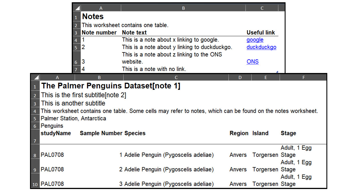The height and width of the screenshot is (193, 361).
Task: Select row 10 header in the Penguins sheet
Action: [x=35, y=184]
